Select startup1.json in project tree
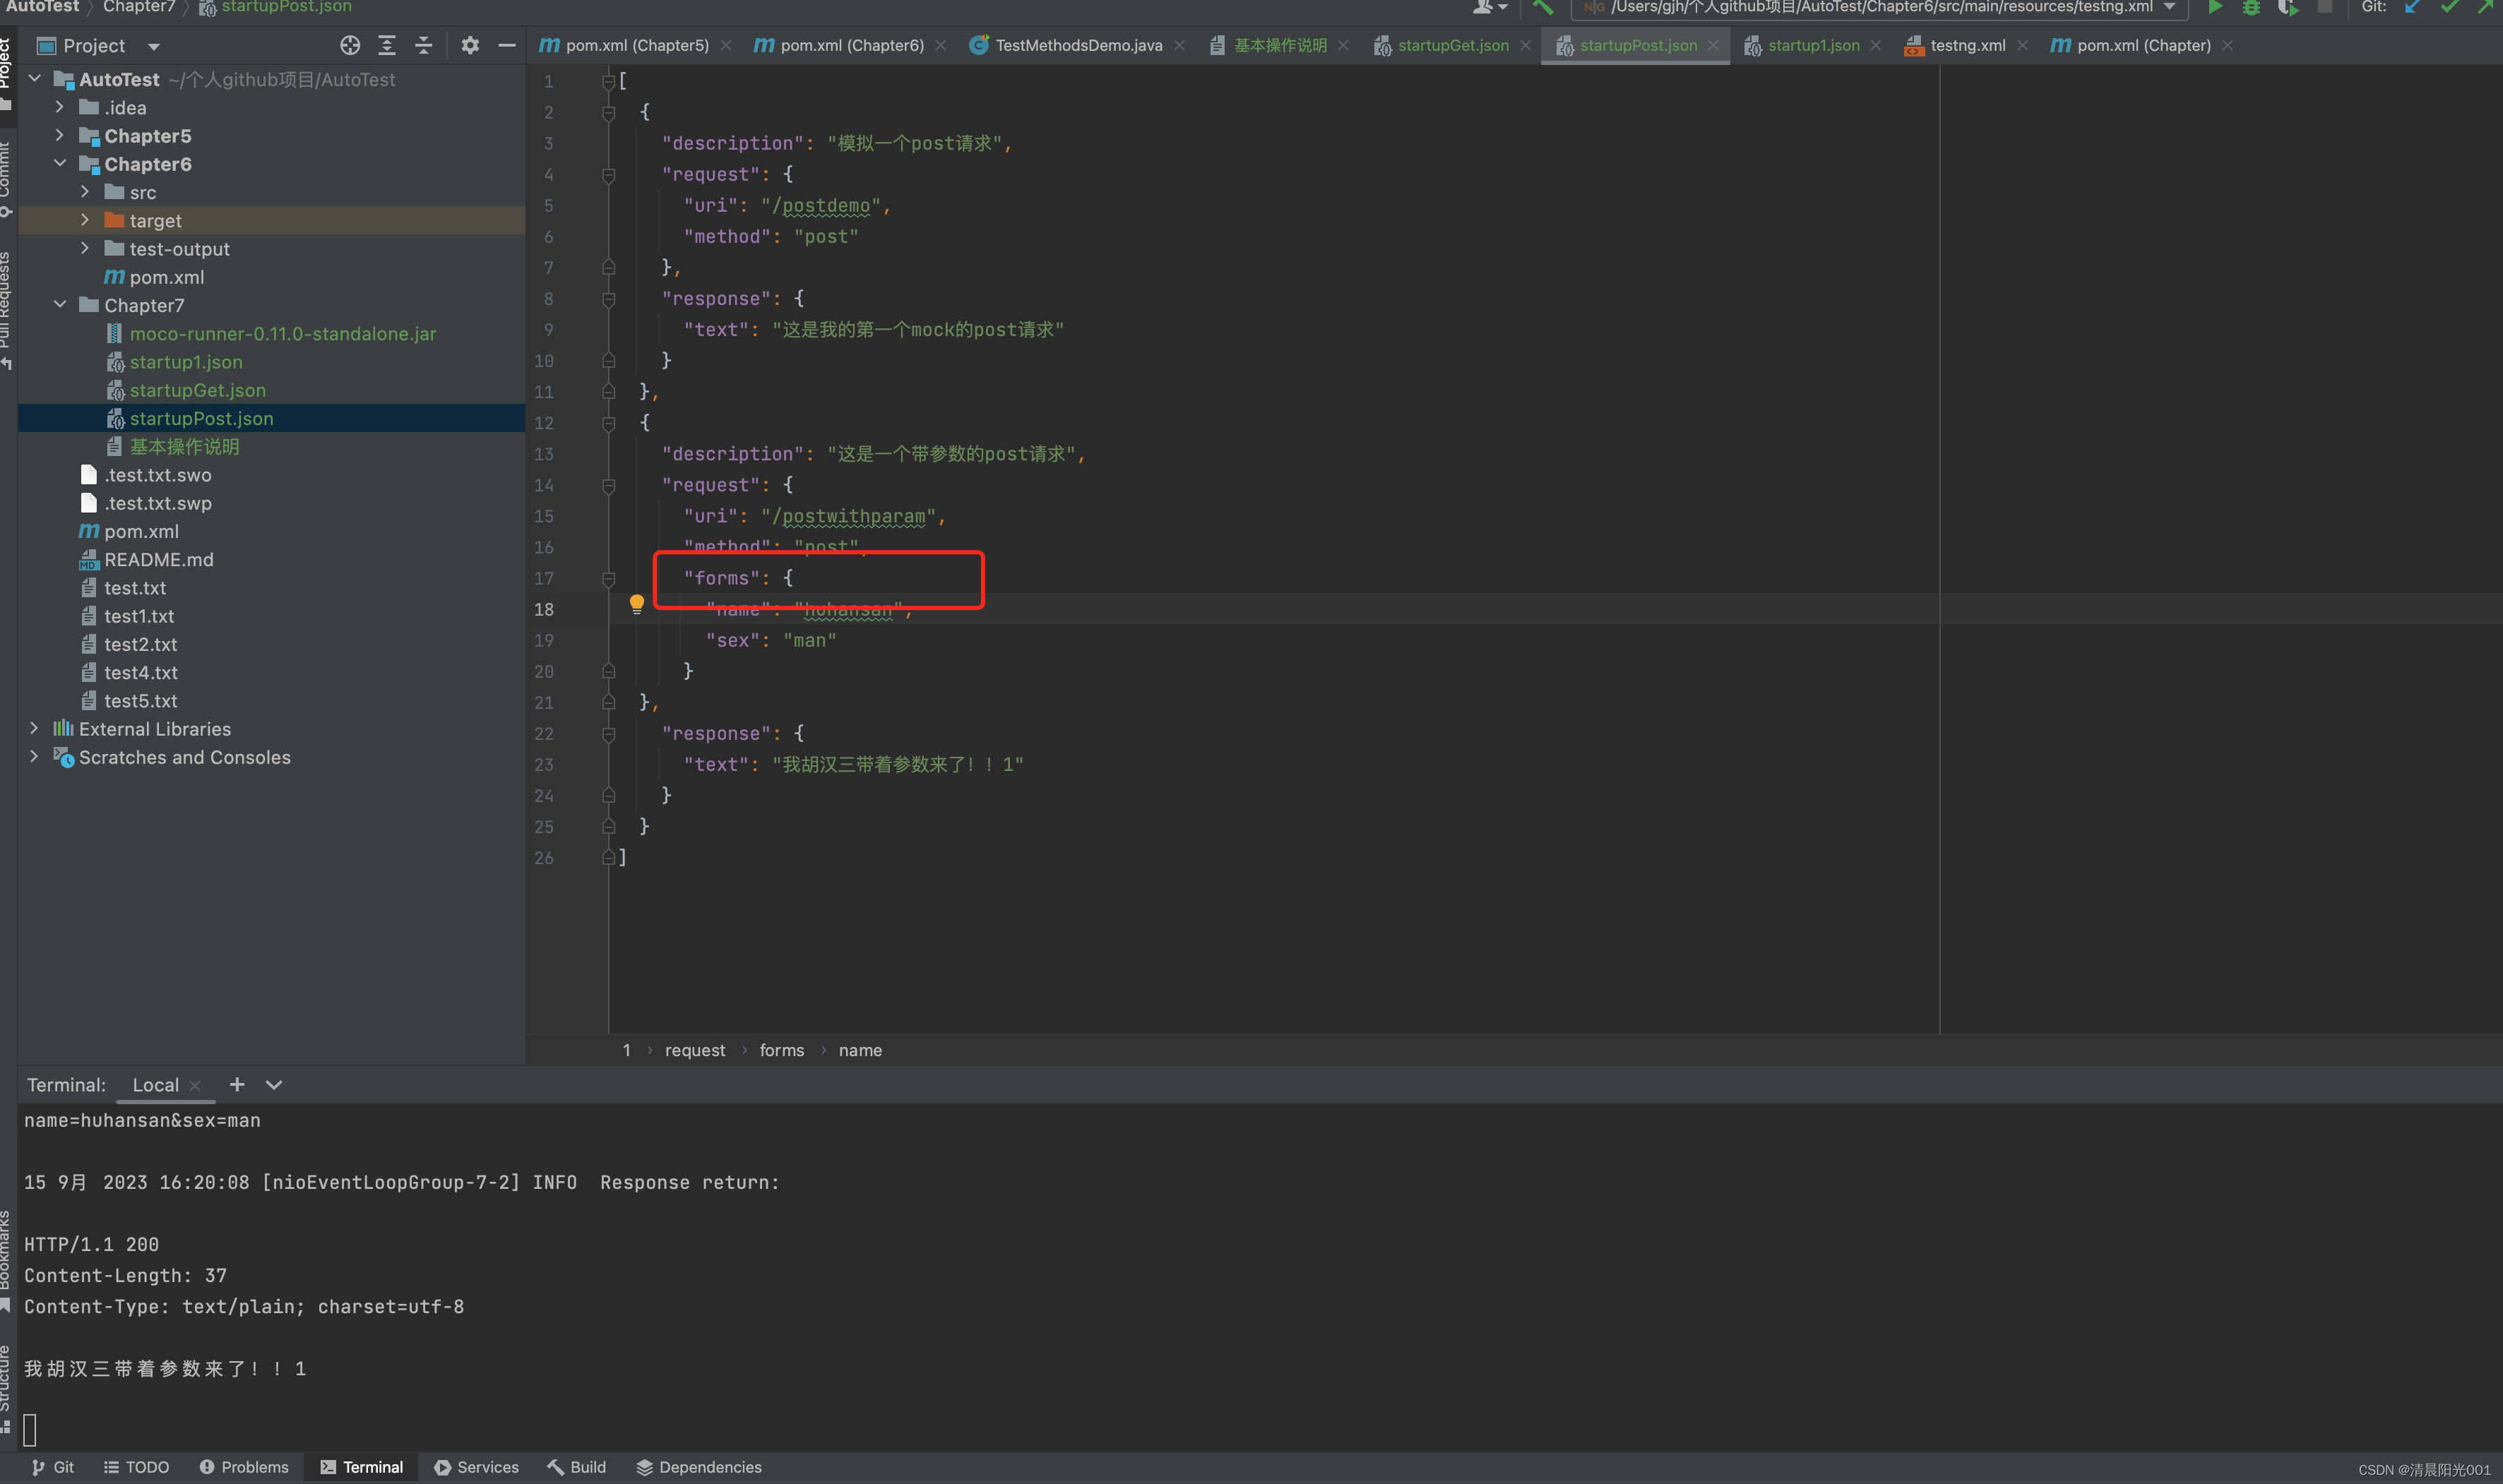Image resolution: width=2503 pixels, height=1484 pixels. (x=186, y=362)
